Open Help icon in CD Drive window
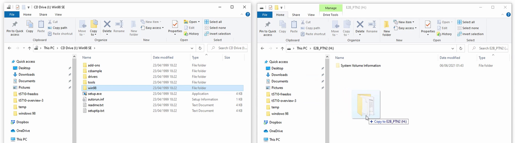Viewport: 515px width, 143px height. [247, 14]
